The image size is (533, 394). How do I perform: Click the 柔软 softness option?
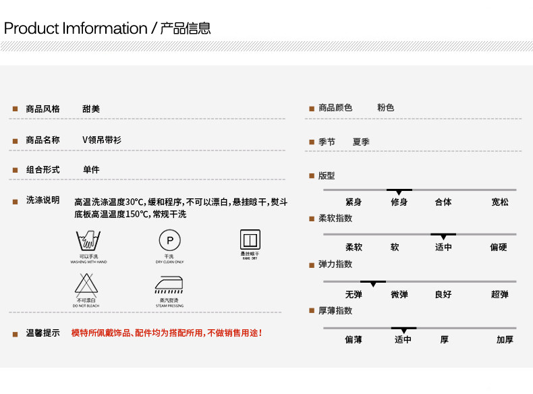(354, 247)
